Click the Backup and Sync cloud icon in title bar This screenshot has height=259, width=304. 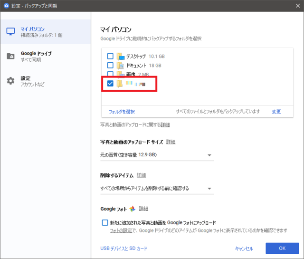[x=6, y=6]
